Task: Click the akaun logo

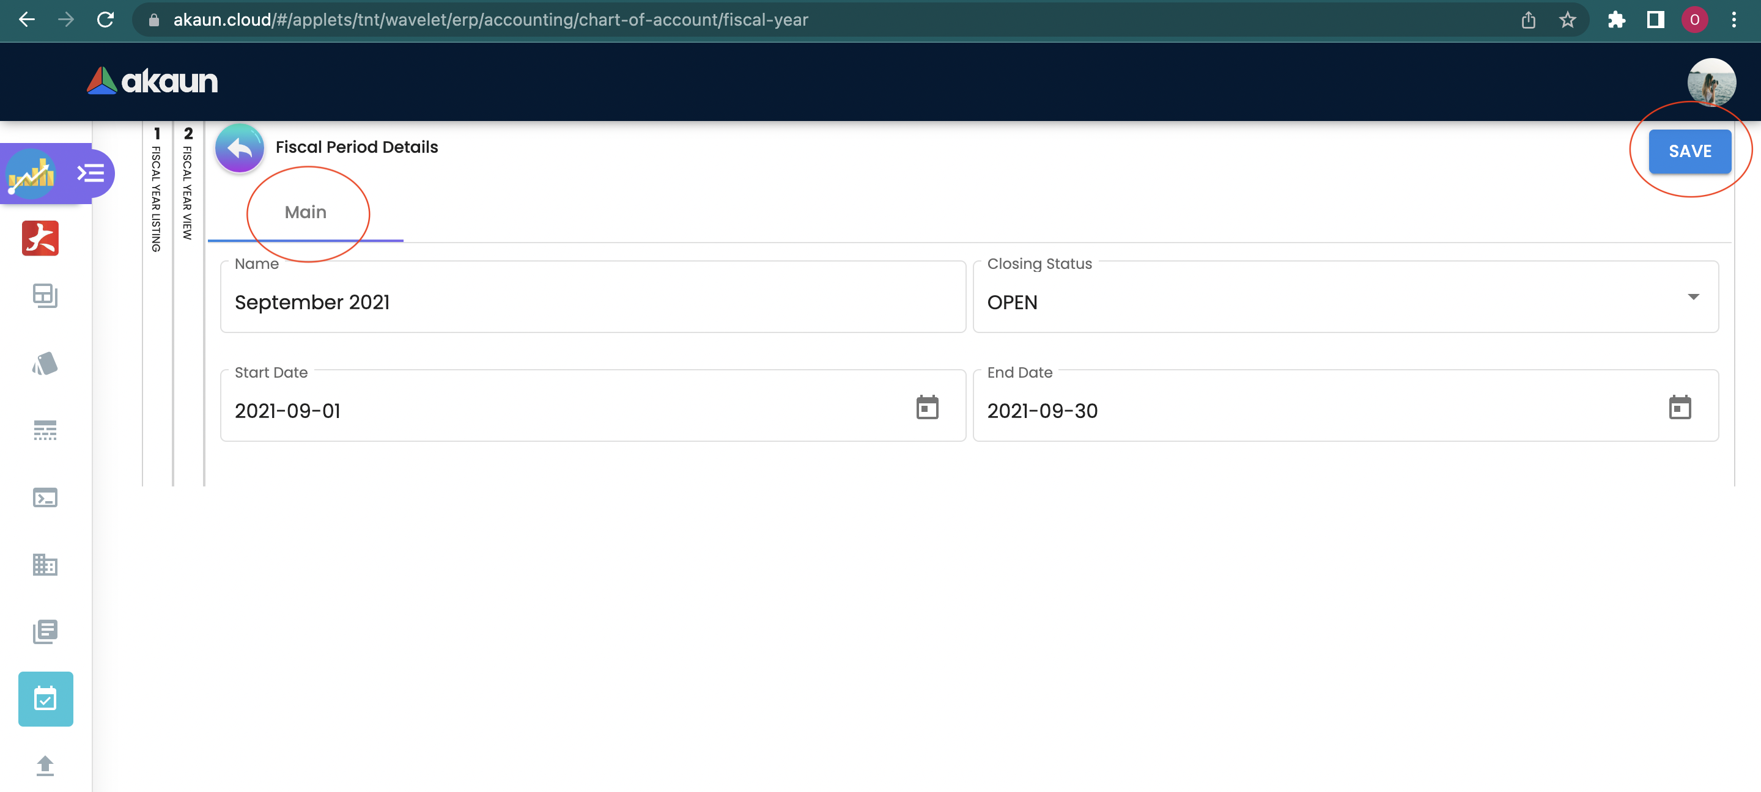Action: [x=152, y=81]
